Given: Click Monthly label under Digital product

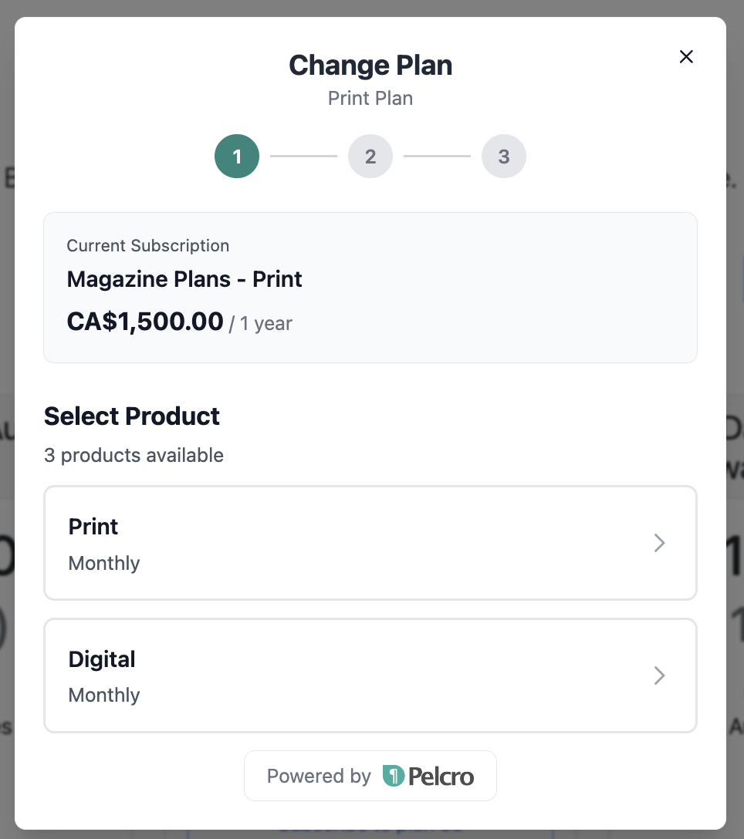Looking at the screenshot, I should 104,695.
